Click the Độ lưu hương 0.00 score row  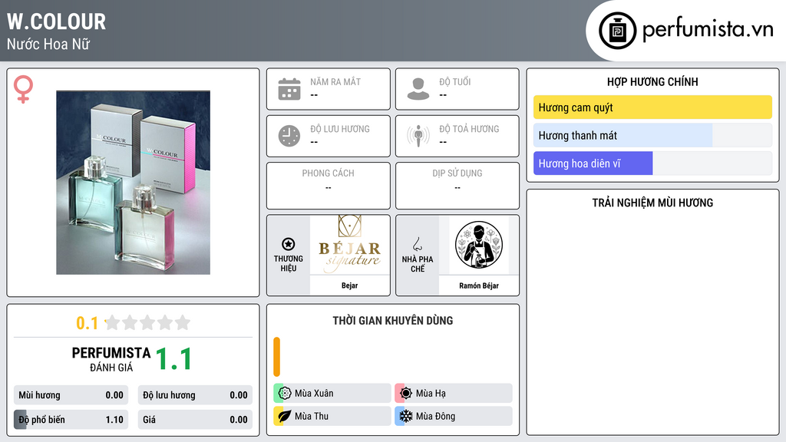pos(195,395)
